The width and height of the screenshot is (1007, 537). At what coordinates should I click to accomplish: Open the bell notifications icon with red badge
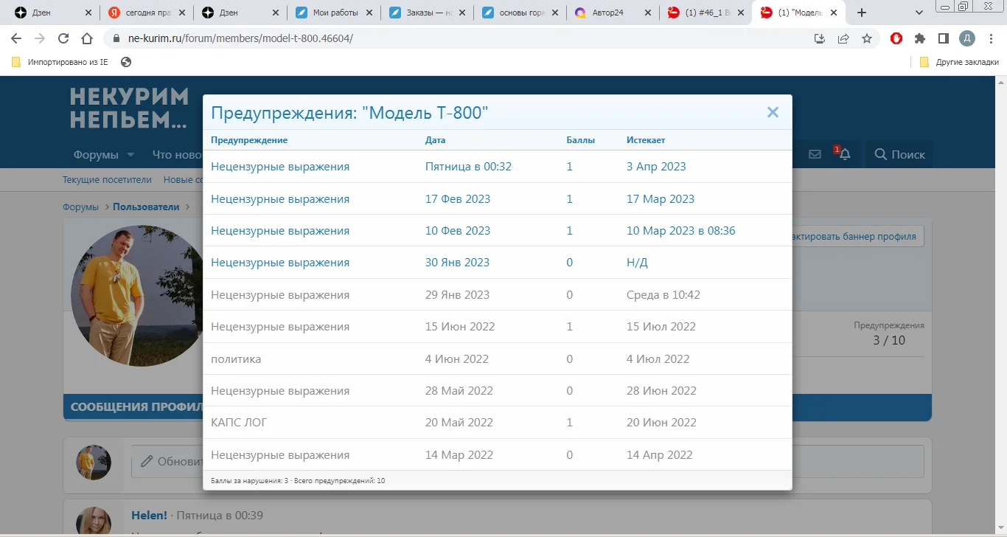(x=844, y=155)
